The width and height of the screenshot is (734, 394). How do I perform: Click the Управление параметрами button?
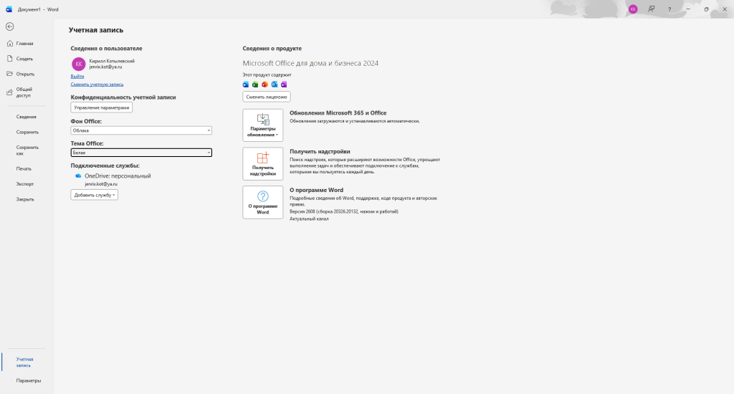pyautogui.click(x=102, y=107)
